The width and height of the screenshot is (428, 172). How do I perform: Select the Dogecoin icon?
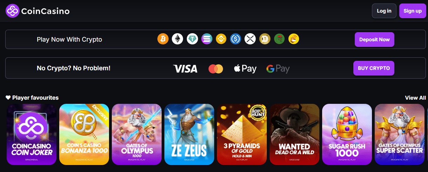pos(265,39)
